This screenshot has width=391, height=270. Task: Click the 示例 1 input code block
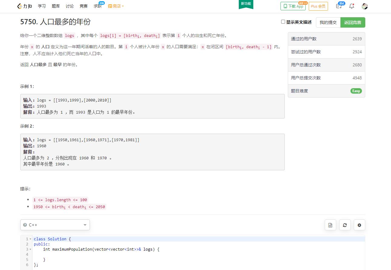pyautogui.click(x=153, y=106)
